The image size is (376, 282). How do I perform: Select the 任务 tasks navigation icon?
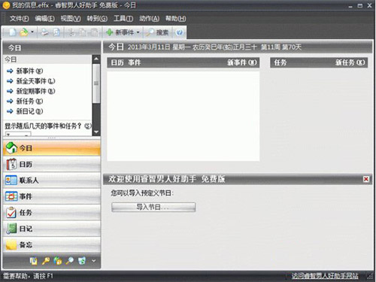[11, 213]
